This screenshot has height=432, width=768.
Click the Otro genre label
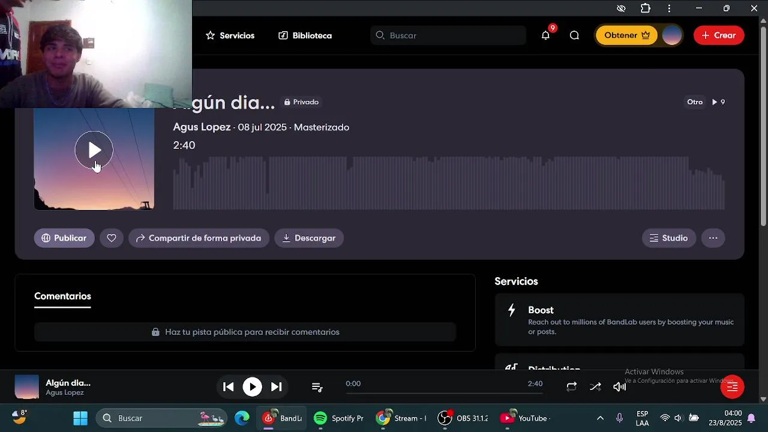[x=695, y=102]
